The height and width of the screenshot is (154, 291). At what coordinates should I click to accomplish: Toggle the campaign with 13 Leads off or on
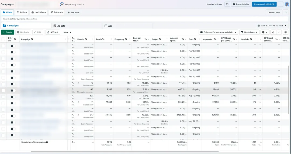[13, 84]
